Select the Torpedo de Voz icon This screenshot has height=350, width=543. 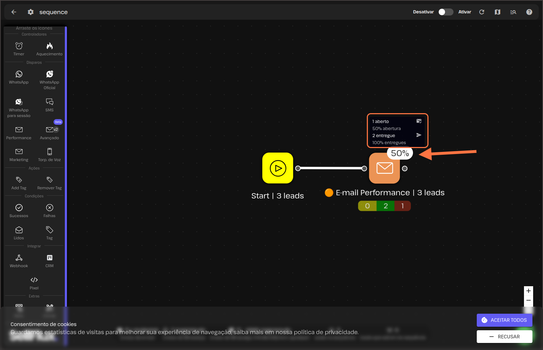[x=50, y=152]
